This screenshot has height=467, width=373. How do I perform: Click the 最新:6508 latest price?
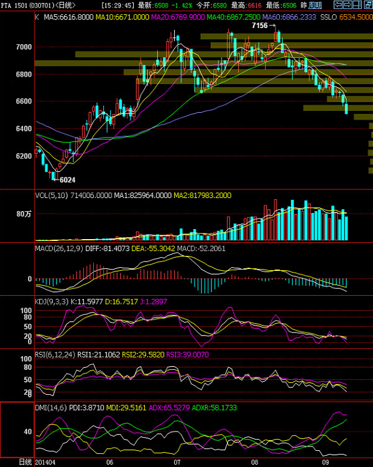tap(153, 6)
